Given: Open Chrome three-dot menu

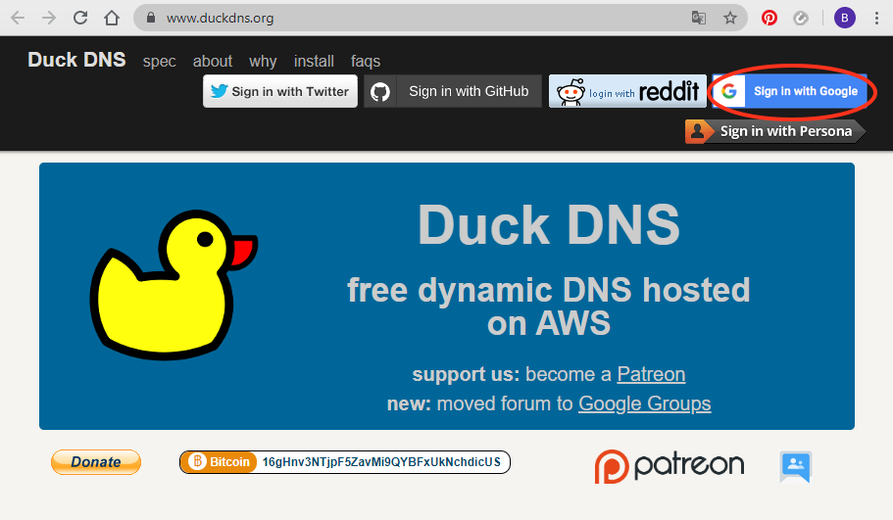Looking at the screenshot, I should pos(876,19).
